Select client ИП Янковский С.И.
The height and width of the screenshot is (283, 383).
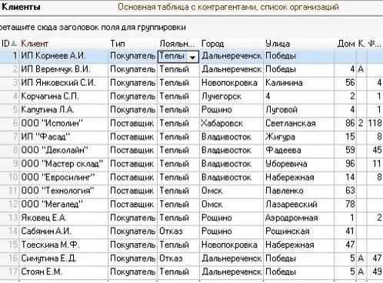[x=58, y=83]
